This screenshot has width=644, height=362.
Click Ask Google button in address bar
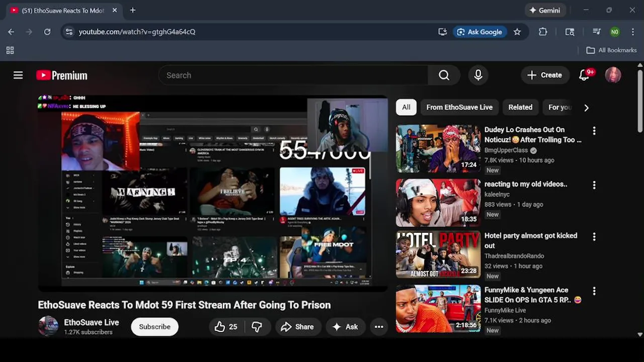[480, 32]
